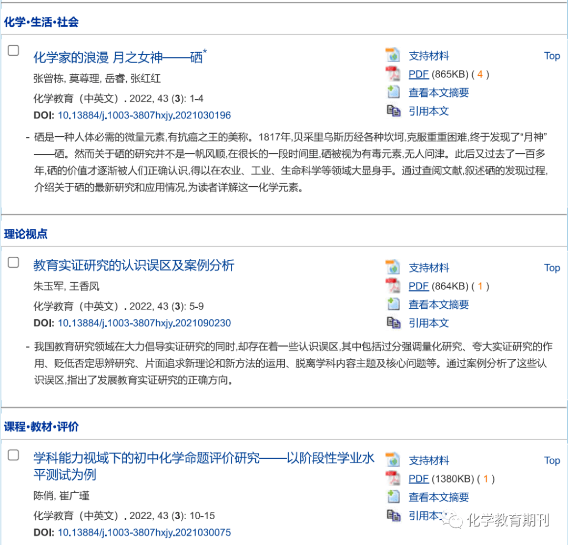
Task: Click PDF icon for 教育实证研究 article
Action: coord(392,286)
